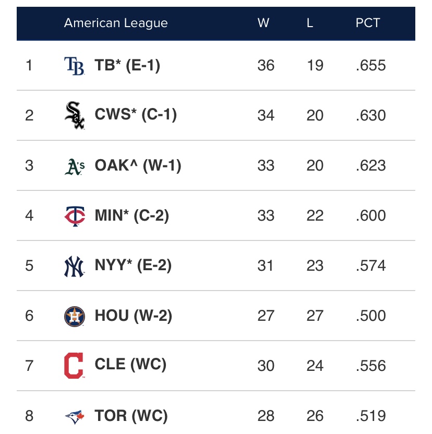Click the American League header label

click(x=116, y=23)
